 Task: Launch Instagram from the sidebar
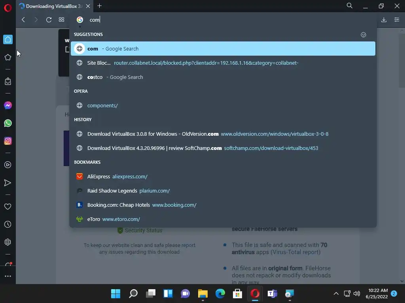(x=8, y=141)
